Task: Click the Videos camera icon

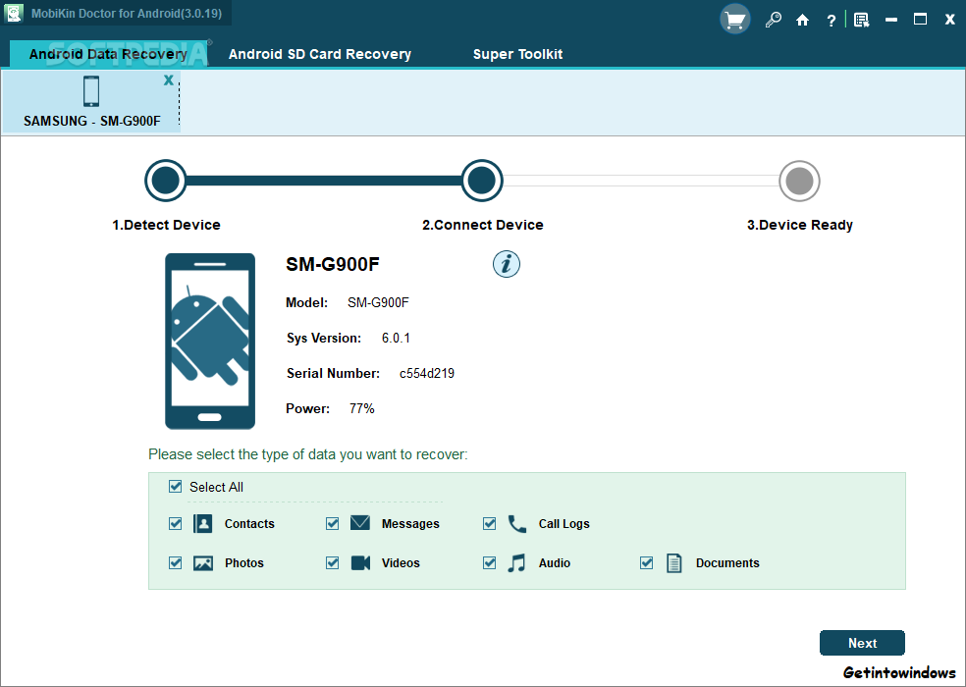Action: pos(360,562)
